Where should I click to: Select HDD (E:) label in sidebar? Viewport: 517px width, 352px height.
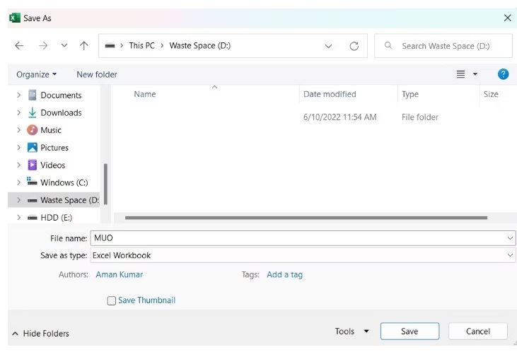[x=56, y=218]
